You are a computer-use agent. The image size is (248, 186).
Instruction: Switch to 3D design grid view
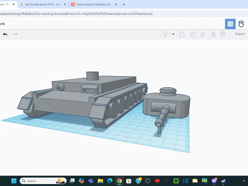click(230, 24)
